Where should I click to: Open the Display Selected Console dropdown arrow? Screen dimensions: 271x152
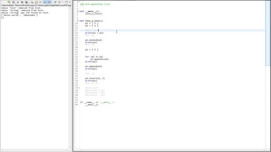[63, 2]
